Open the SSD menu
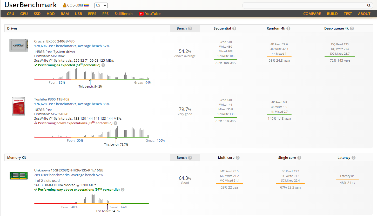 click(37, 14)
